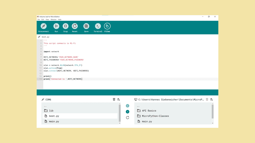Expand the API Basics folder
This screenshot has height=143, width=255.
coord(149,111)
